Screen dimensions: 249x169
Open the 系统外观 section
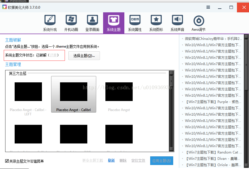point(50,23)
